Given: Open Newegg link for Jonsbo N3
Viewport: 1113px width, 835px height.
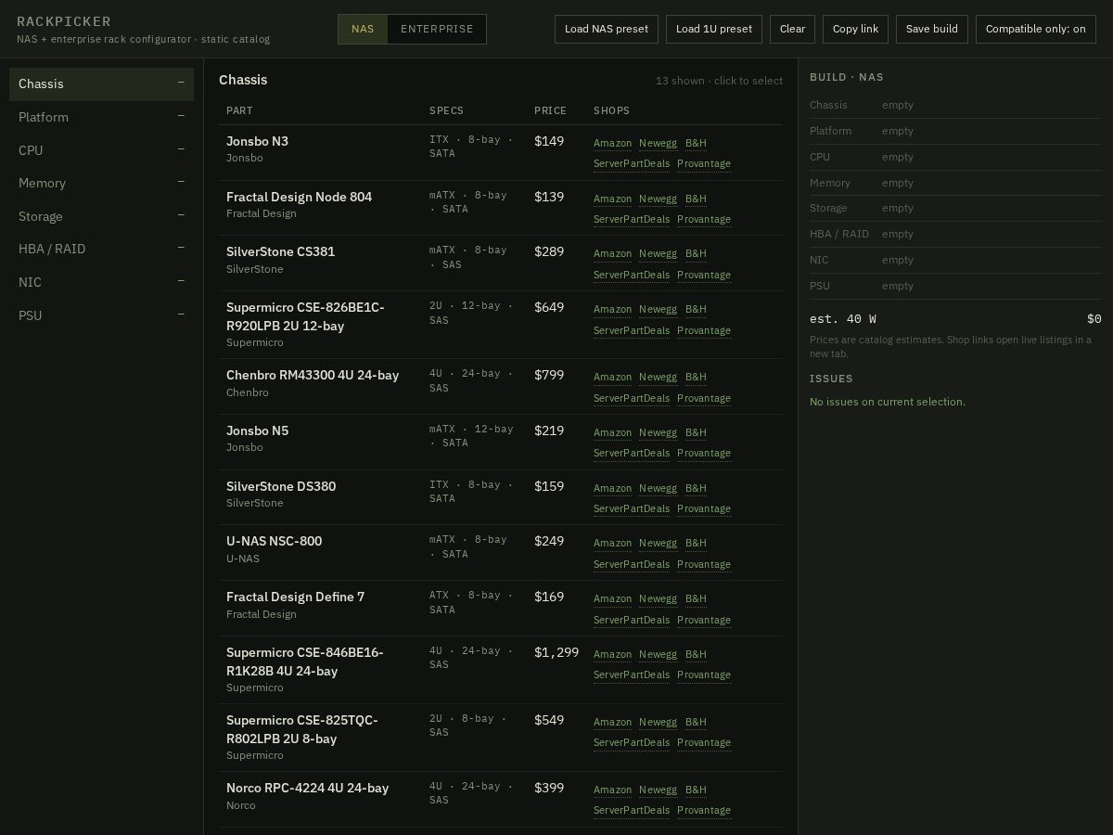Looking at the screenshot, I should point(658,143).
